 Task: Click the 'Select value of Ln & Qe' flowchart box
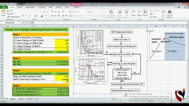[x=121, y=54]
